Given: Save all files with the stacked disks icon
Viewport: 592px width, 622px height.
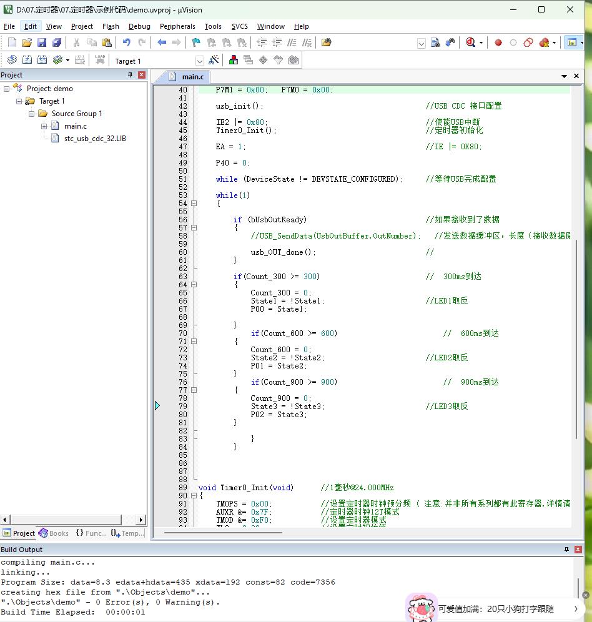Looking at the screenshot, I should 57,42.
